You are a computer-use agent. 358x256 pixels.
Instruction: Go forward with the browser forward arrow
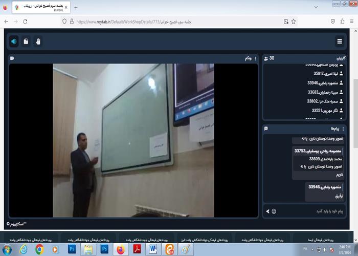[16, 22]
